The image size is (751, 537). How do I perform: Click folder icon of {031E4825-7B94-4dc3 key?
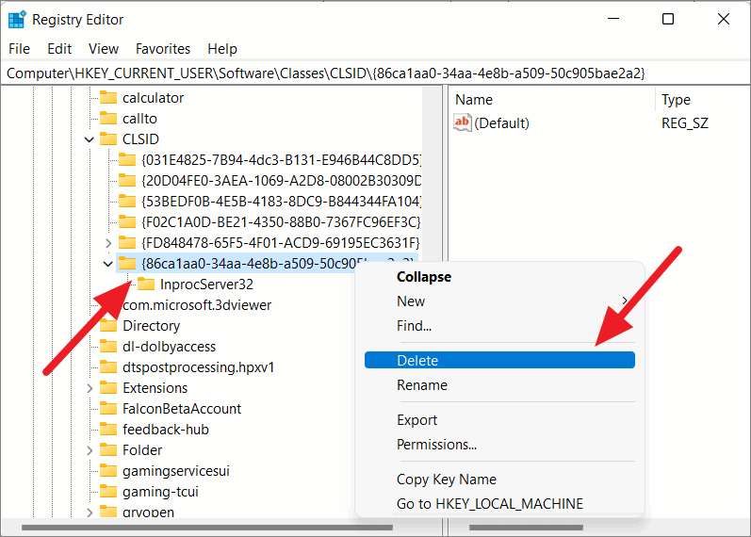(127, 159)
